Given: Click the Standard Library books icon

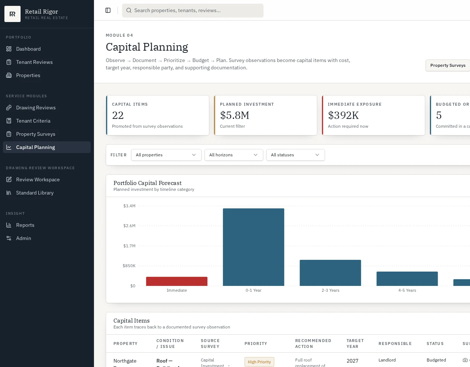Looking at the screenshot, I should click(x=9, y=193).
